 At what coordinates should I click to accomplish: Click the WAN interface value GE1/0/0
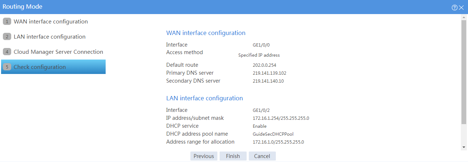pyautogui.click(x=261, y=45)
